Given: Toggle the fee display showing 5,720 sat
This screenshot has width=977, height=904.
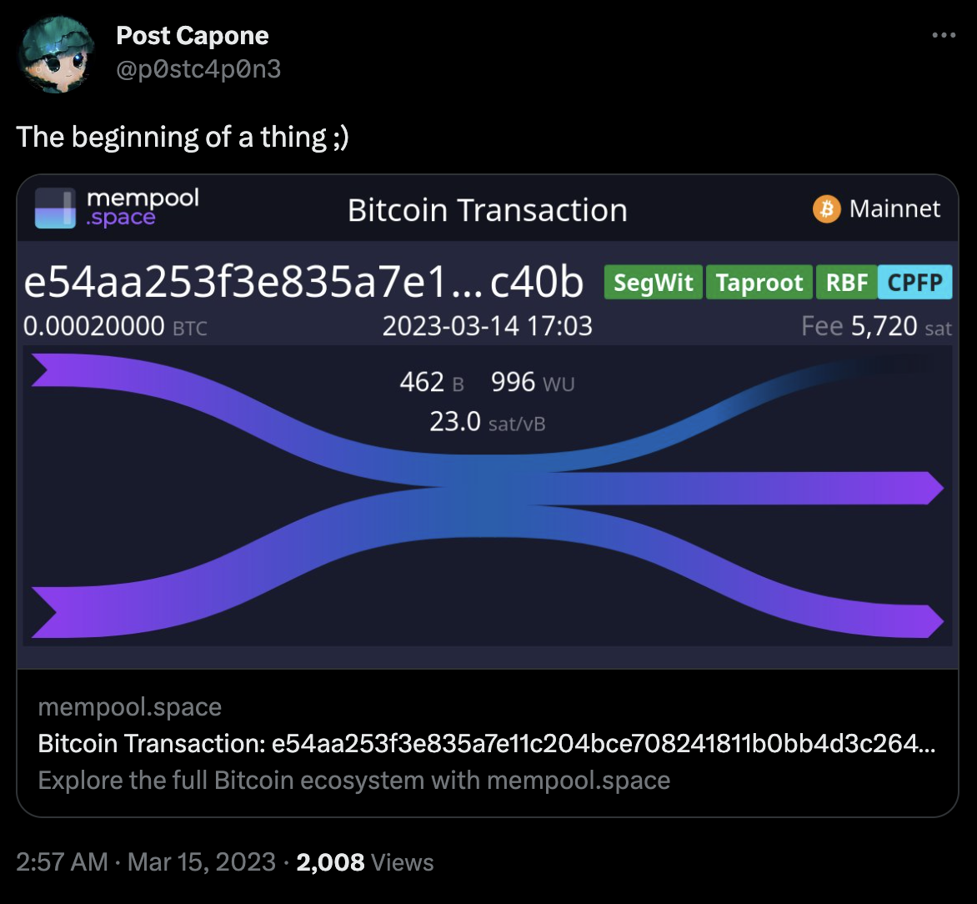Looking at the screenshot, I should (x=877, y=326).
